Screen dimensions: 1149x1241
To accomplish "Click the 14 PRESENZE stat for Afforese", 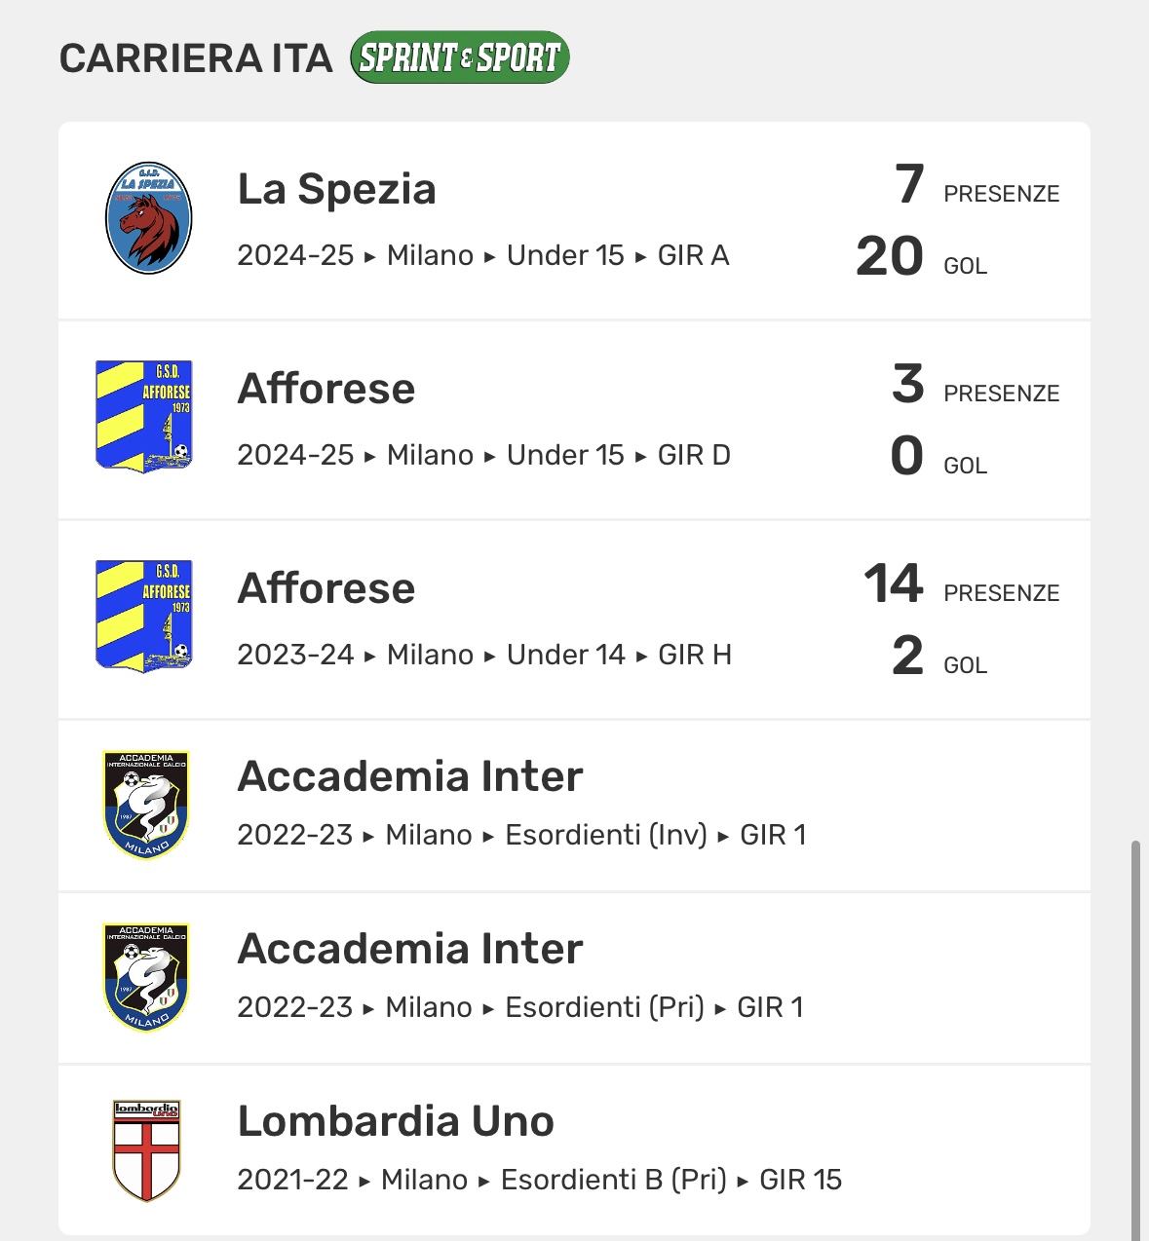I will [x=961, y=584].
